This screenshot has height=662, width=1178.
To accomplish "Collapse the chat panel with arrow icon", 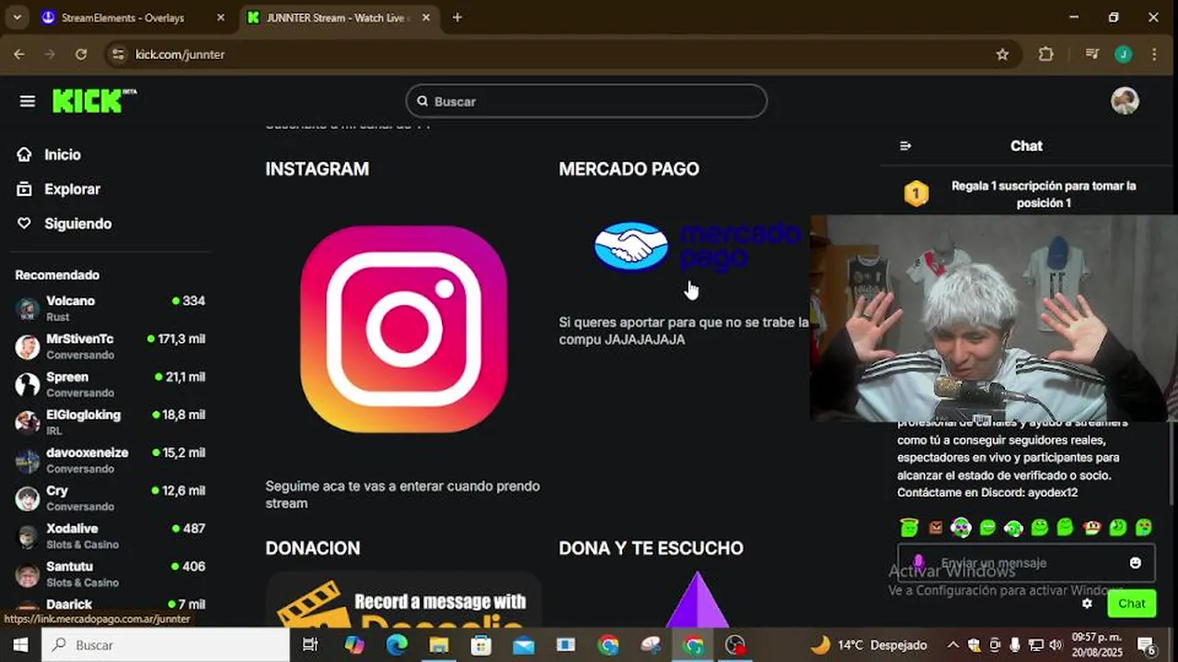I will pos(906,146).
